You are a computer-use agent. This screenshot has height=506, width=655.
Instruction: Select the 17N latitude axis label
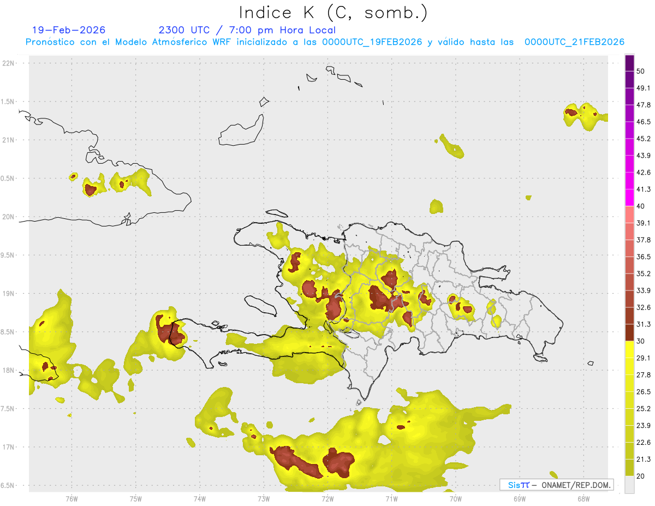coord(9,447)
